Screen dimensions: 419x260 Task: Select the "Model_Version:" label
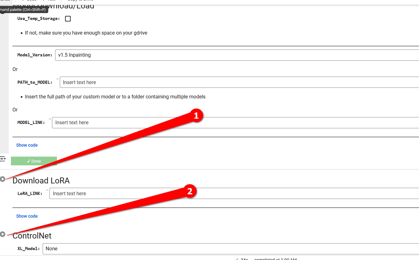tap(35, 55)
